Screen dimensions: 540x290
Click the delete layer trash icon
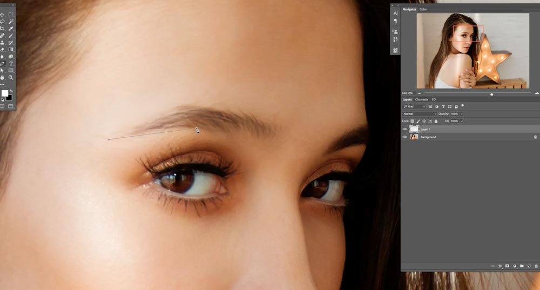[536, 266]
